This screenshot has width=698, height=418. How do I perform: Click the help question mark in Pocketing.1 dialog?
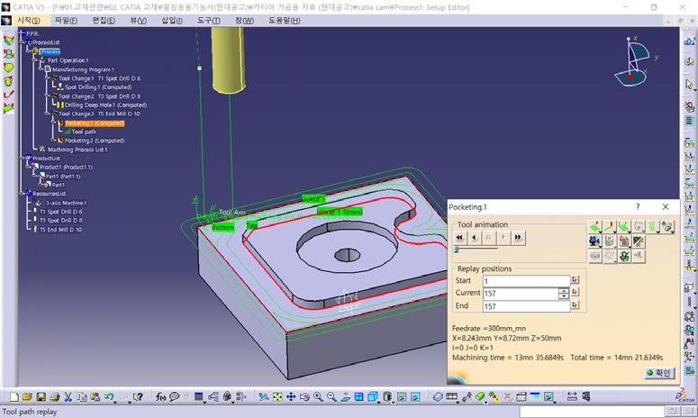638,207
